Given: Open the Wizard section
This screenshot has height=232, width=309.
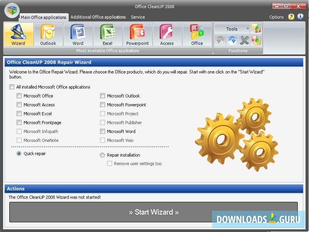Looking at the screenshot, I should click(x=19, y=34).
